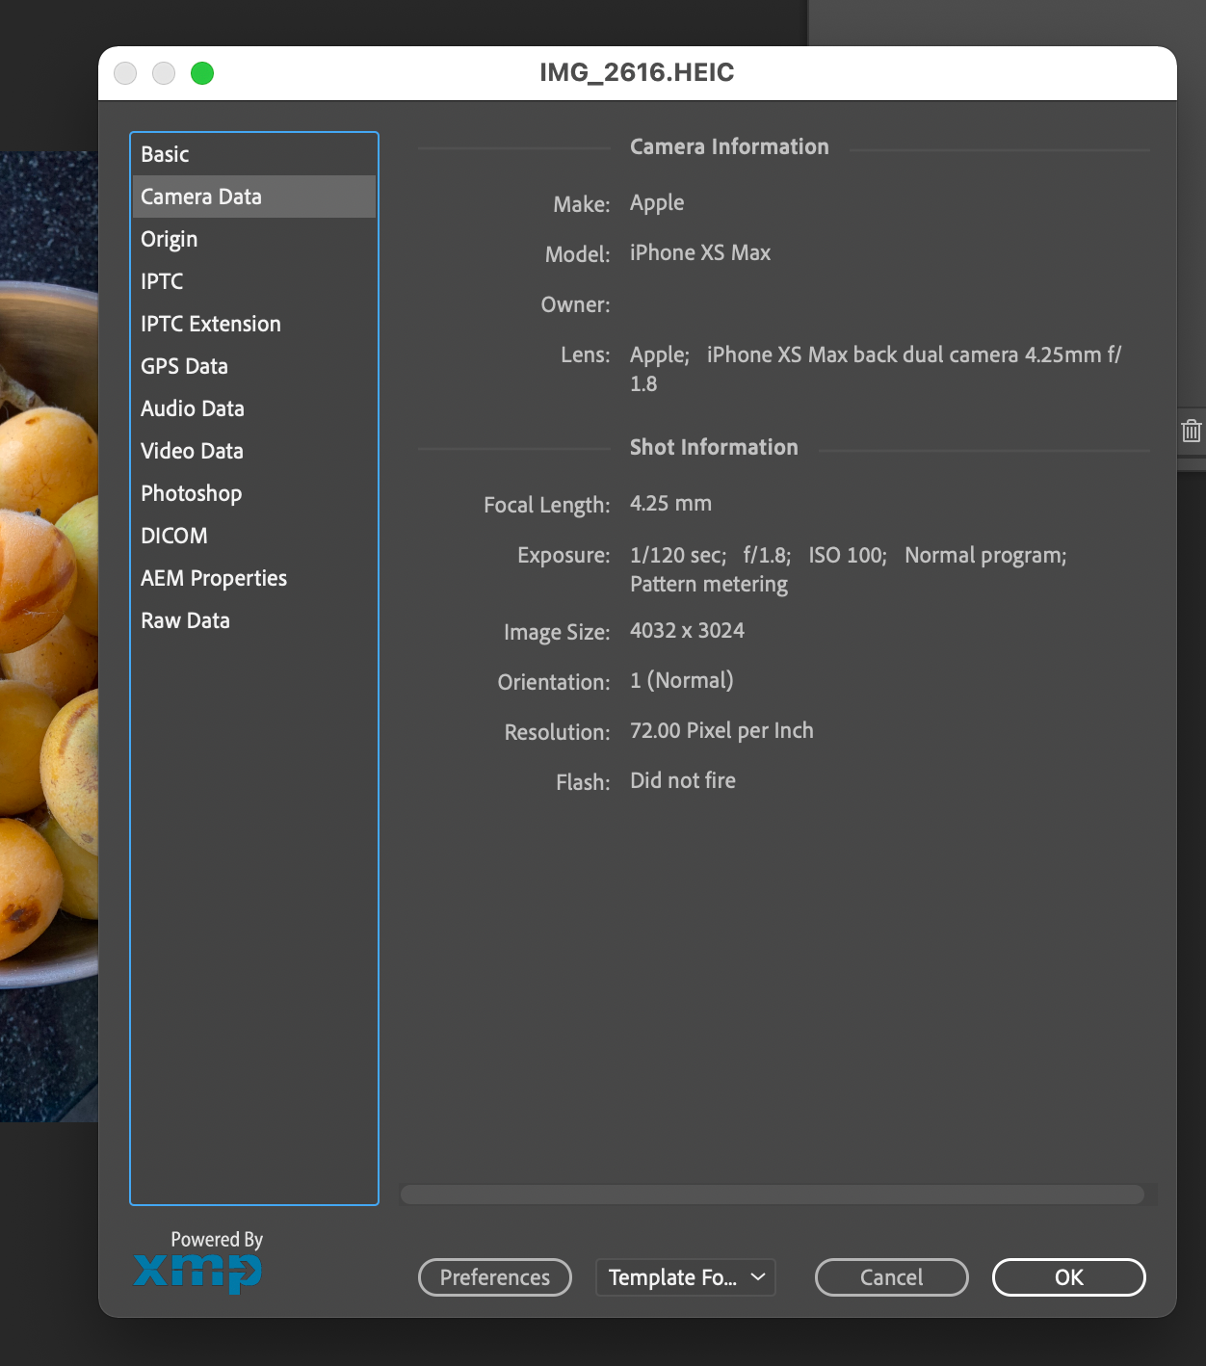Viewport: 1206px width, 1366px height.
Task: Click the chevron on the Template button
Action: 756,1277
